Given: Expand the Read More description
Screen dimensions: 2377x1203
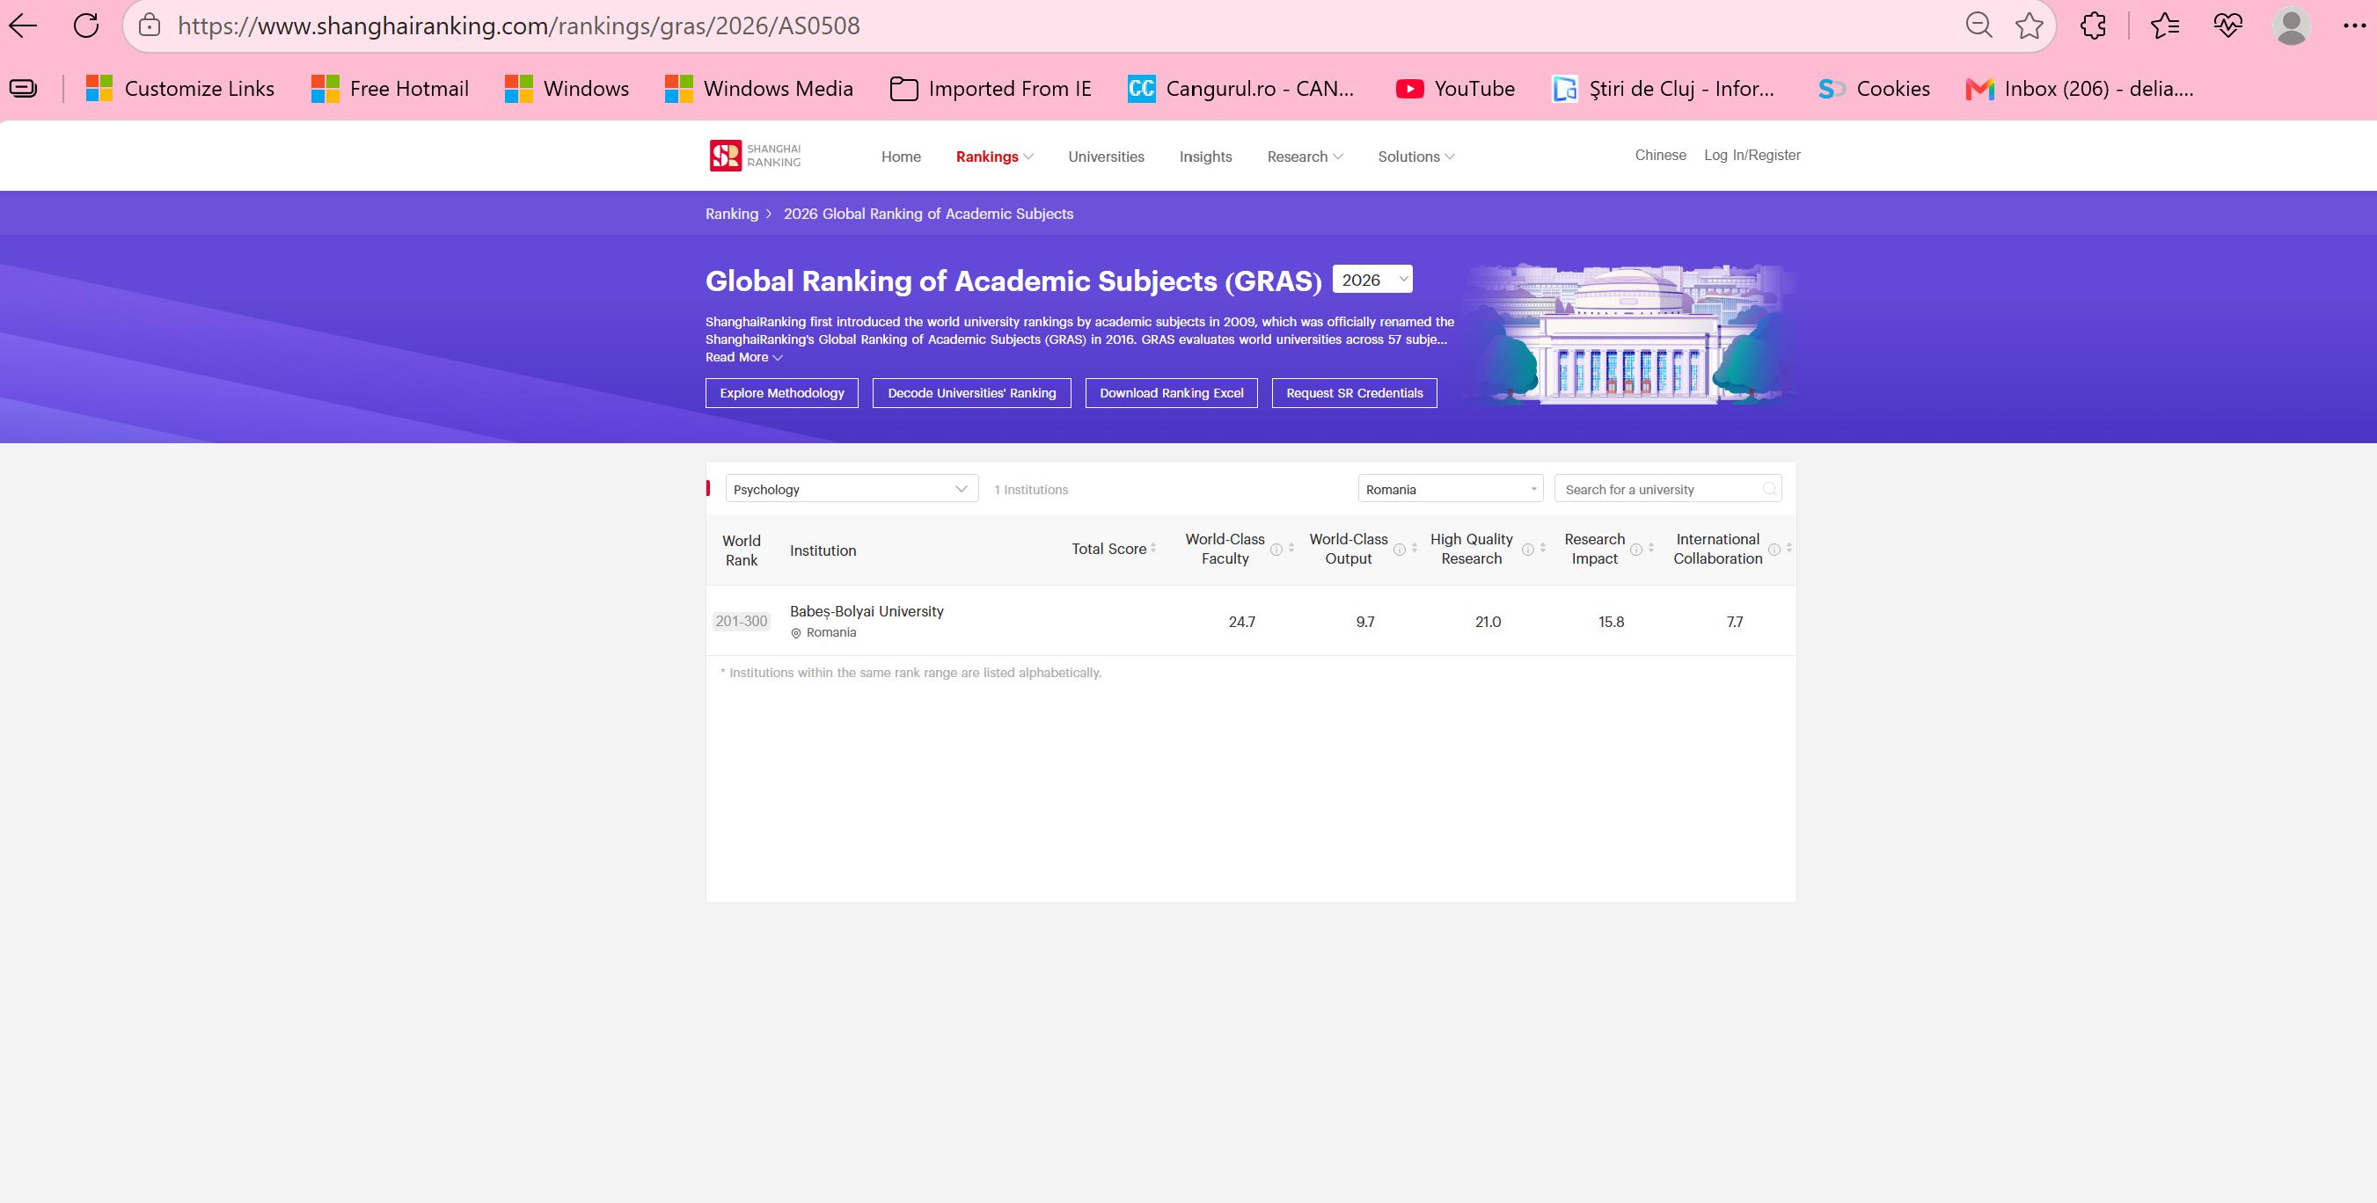Looking at the screenshot, I should (x=743, y=358).
